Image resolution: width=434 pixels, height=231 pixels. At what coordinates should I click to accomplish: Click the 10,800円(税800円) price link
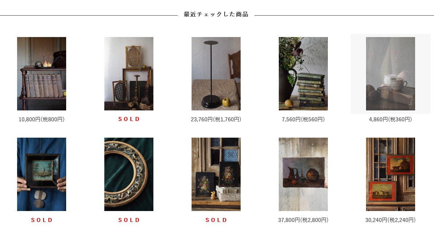tap(41, 119)
